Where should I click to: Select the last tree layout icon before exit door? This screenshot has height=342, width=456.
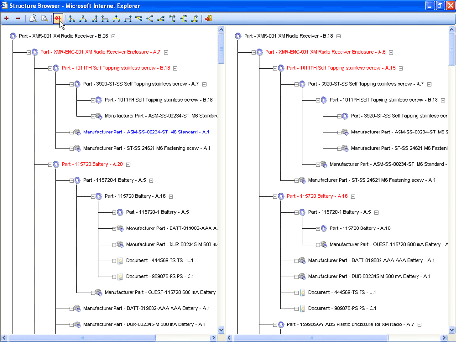[194, 19]
